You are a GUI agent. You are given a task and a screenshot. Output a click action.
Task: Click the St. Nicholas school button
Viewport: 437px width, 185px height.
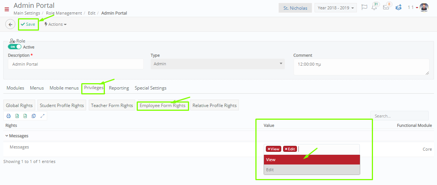(x=295, y=8)
